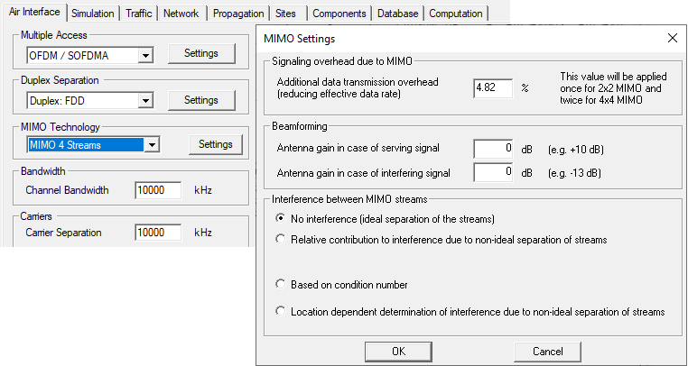This screenshot has height=366, width=688.
Task: Open the Duplex Separation dropdown
Action: pyautogui.click(x=144, y=100)
